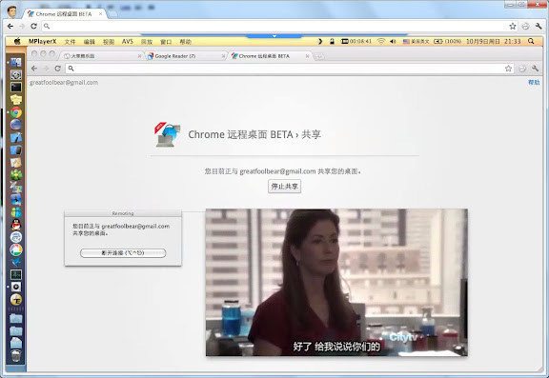Viewport: 549px width, 378px height.
Task: Open the US flag input source menu
Action: click(x=416, y=41)
